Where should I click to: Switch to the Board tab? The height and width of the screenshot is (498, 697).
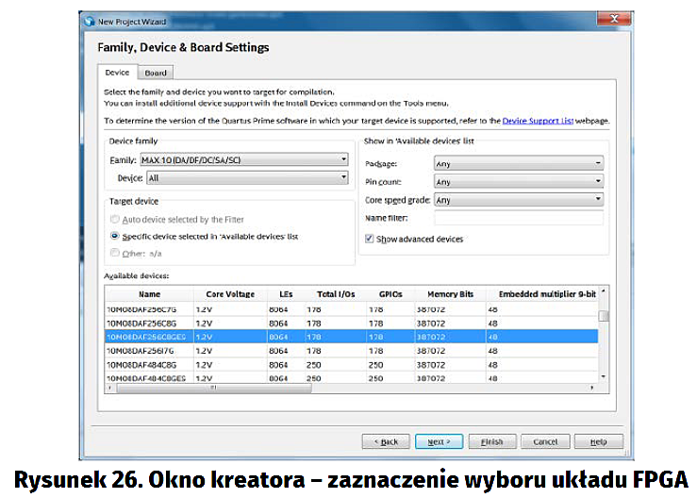(x=155, y=73)
